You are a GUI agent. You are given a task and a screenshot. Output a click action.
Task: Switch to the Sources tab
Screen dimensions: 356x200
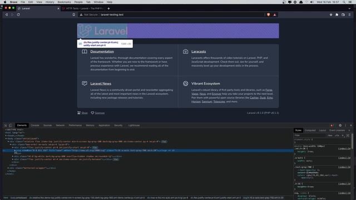pyautogui.click(x=47, y=126)
